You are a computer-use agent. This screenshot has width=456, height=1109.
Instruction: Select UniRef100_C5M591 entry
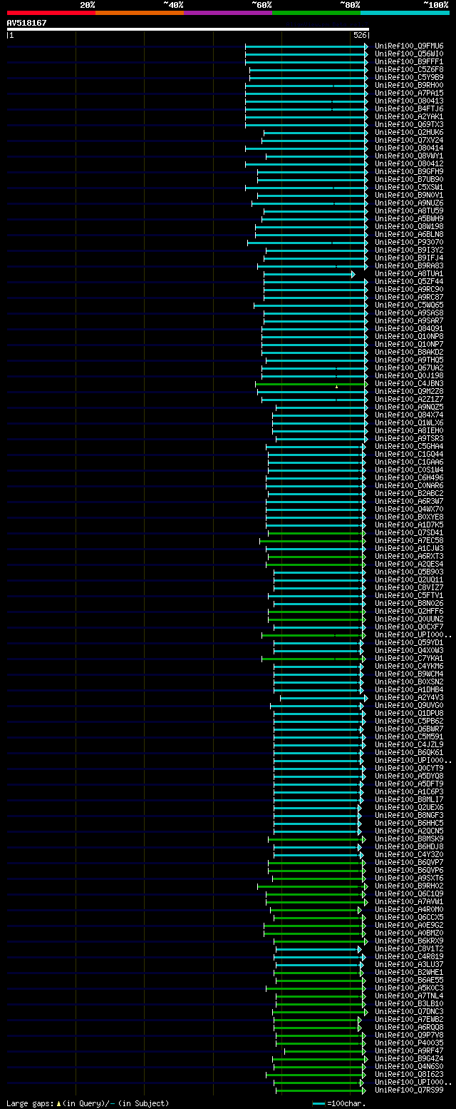pyautogui.click(x=409, y=737)
